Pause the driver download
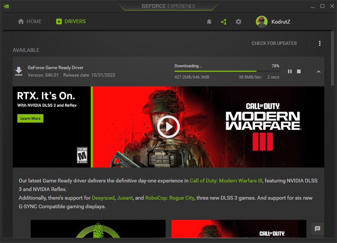 [x=290, y=71]
